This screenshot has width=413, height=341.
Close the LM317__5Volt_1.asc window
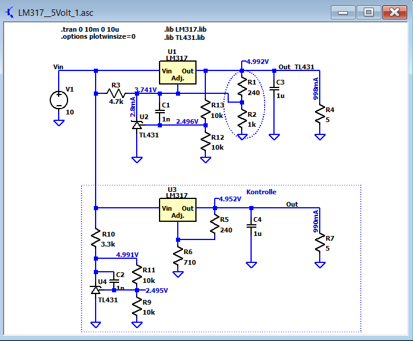pyautogui.click(x=395, y=12)
